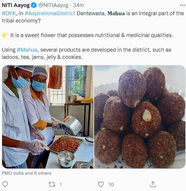Open the tweet via the 34m timestamp
This screenshot has height=191, width=186.
[78, 5]
